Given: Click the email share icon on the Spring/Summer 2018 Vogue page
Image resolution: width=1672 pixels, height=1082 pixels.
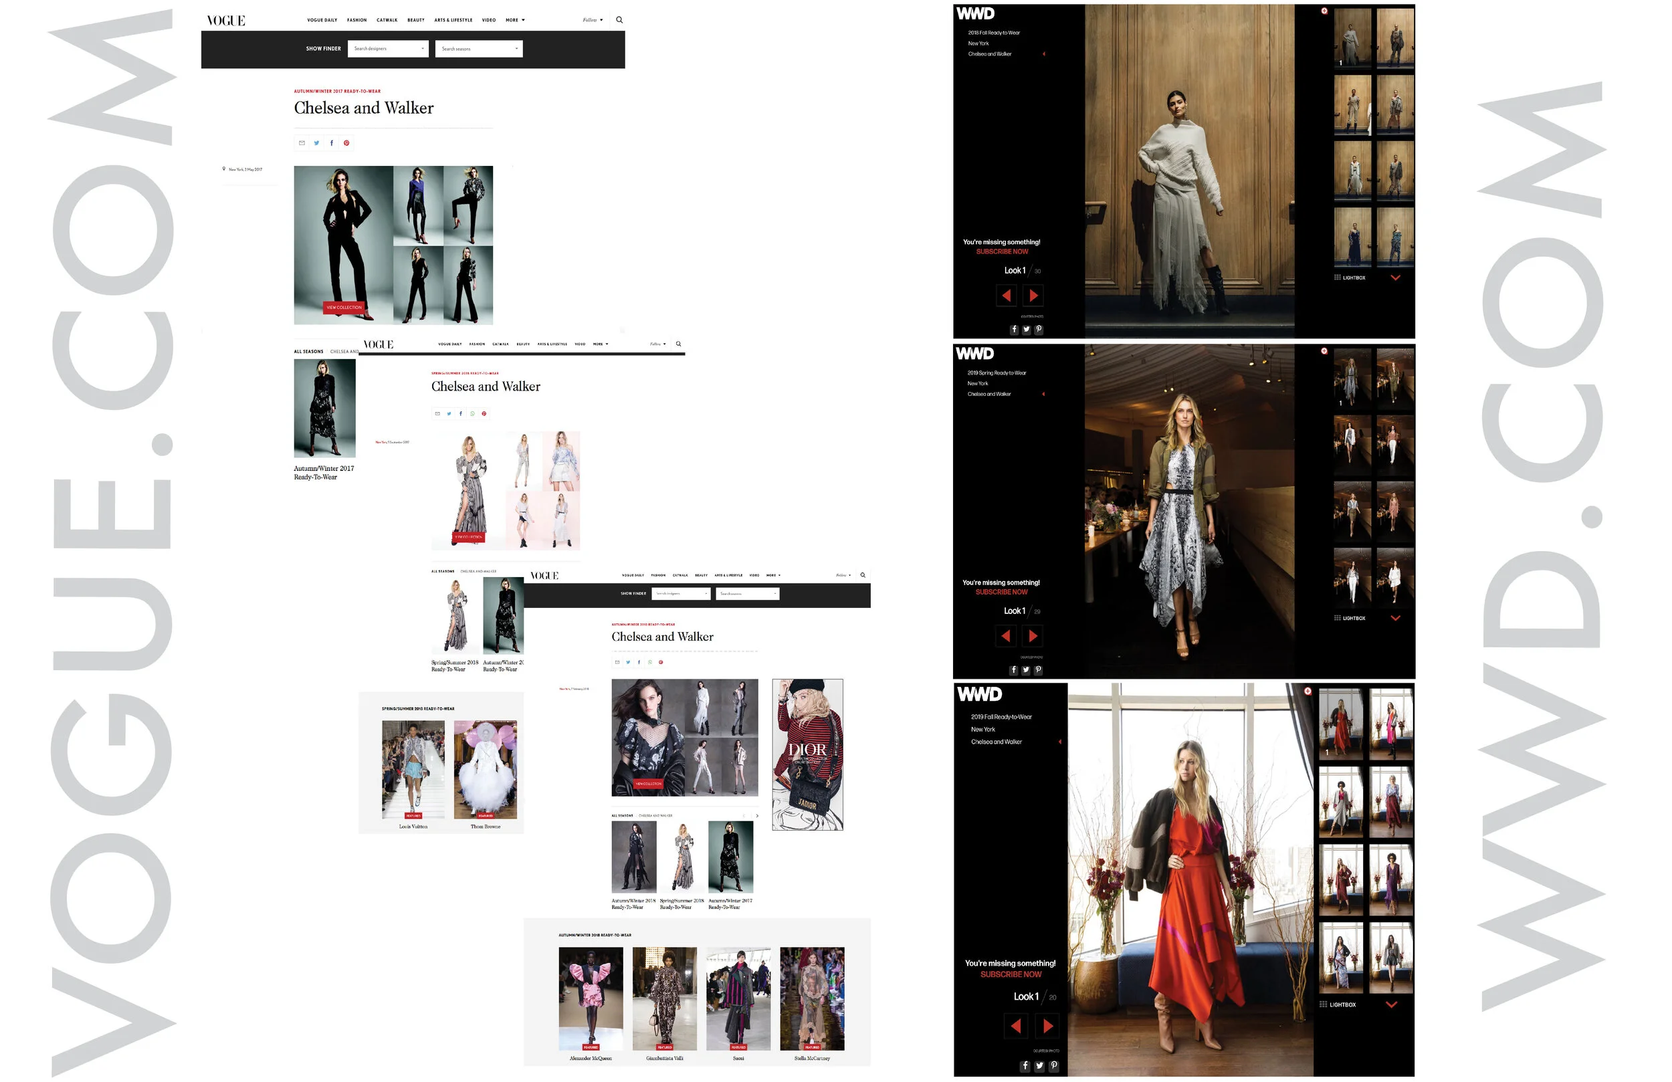Looking at the screenshot, I should 437,413.
